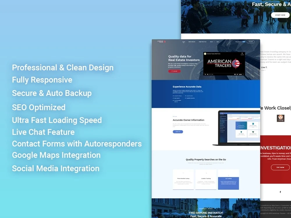The width and height of the screenshot is (291, 218).
Task: Click the blue About Us button
Action: point(178,132)
